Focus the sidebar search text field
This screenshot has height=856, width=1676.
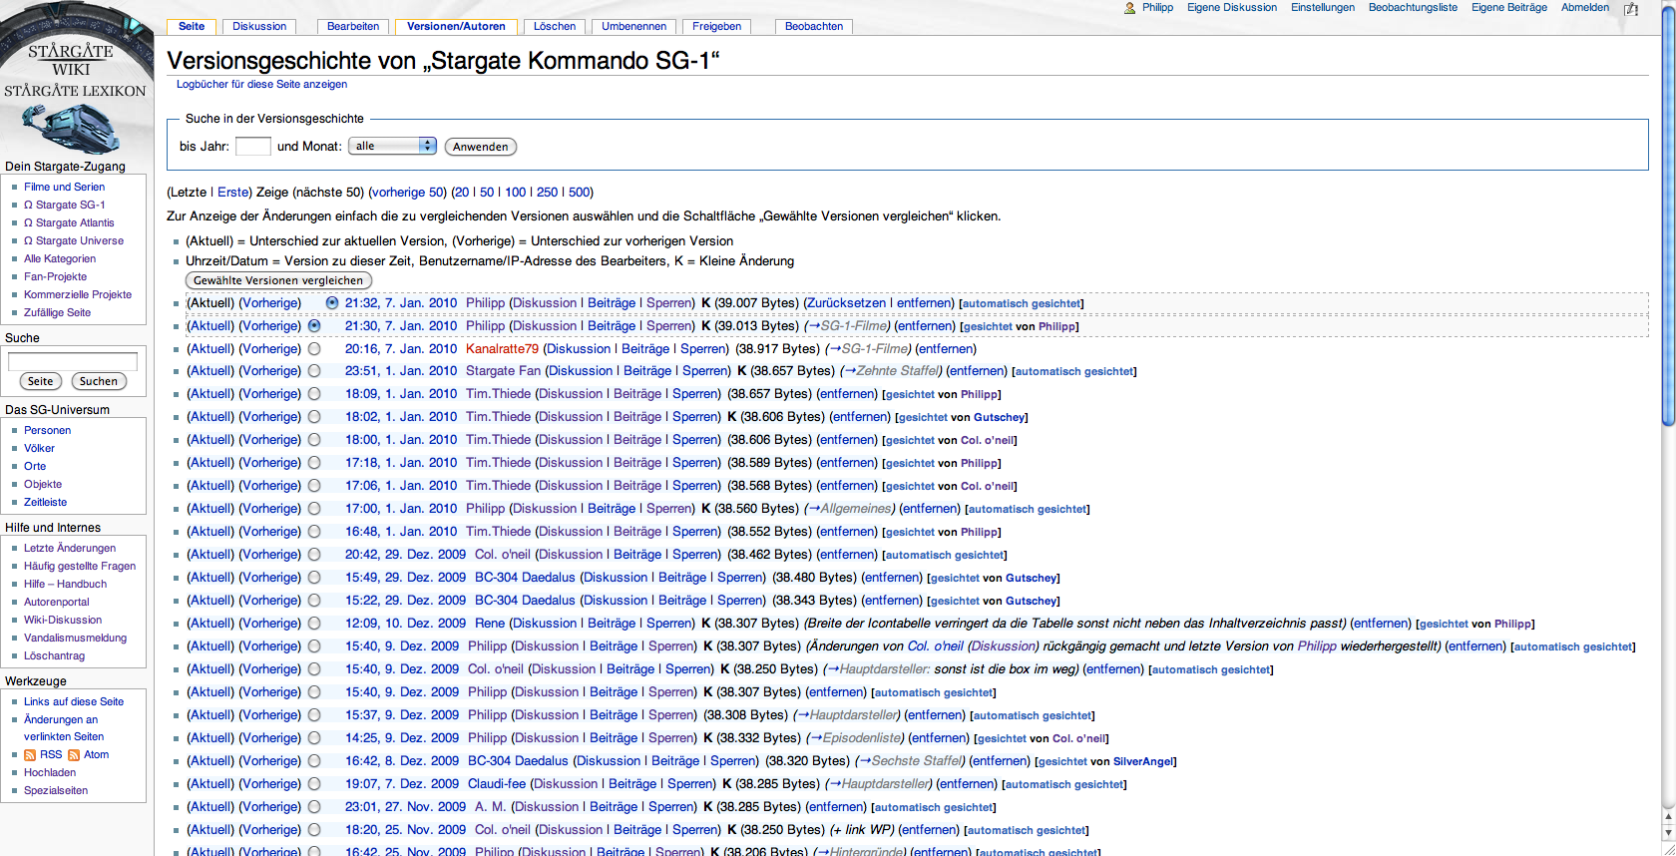tap(73, 360)
